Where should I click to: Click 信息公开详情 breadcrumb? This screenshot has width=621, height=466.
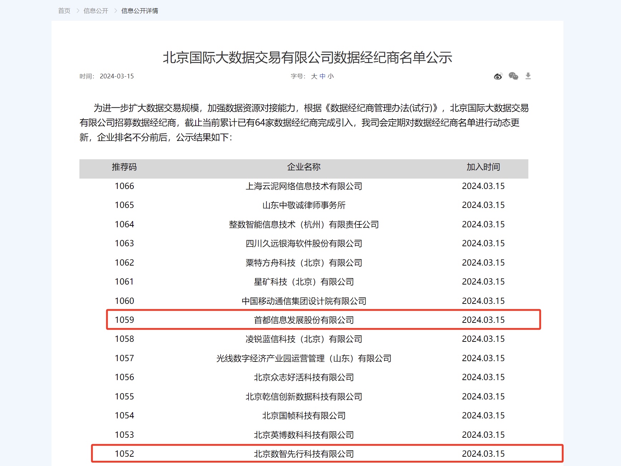point(140,11)
